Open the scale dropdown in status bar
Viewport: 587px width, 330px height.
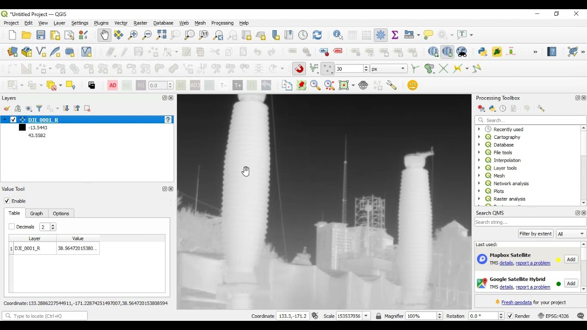coord(366,316)
